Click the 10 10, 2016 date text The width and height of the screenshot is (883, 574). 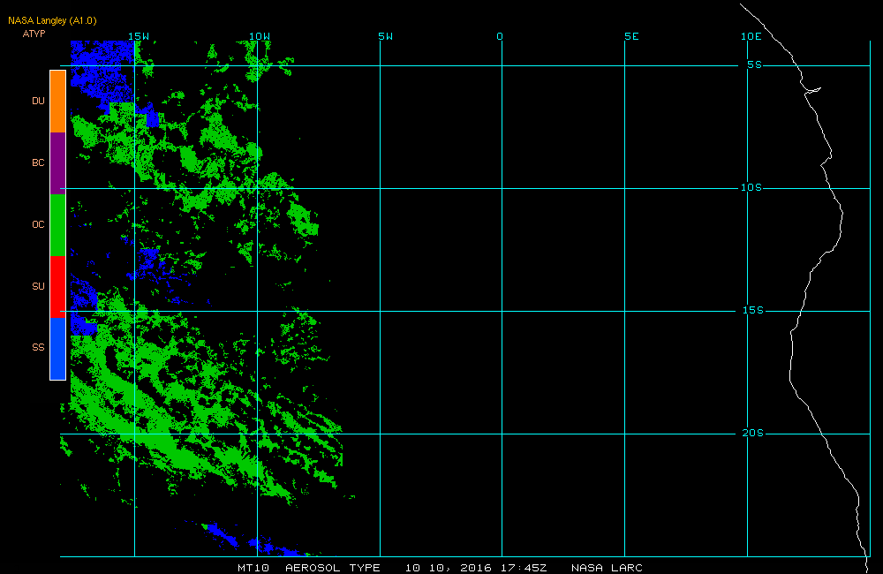click(x=449, y=568)
